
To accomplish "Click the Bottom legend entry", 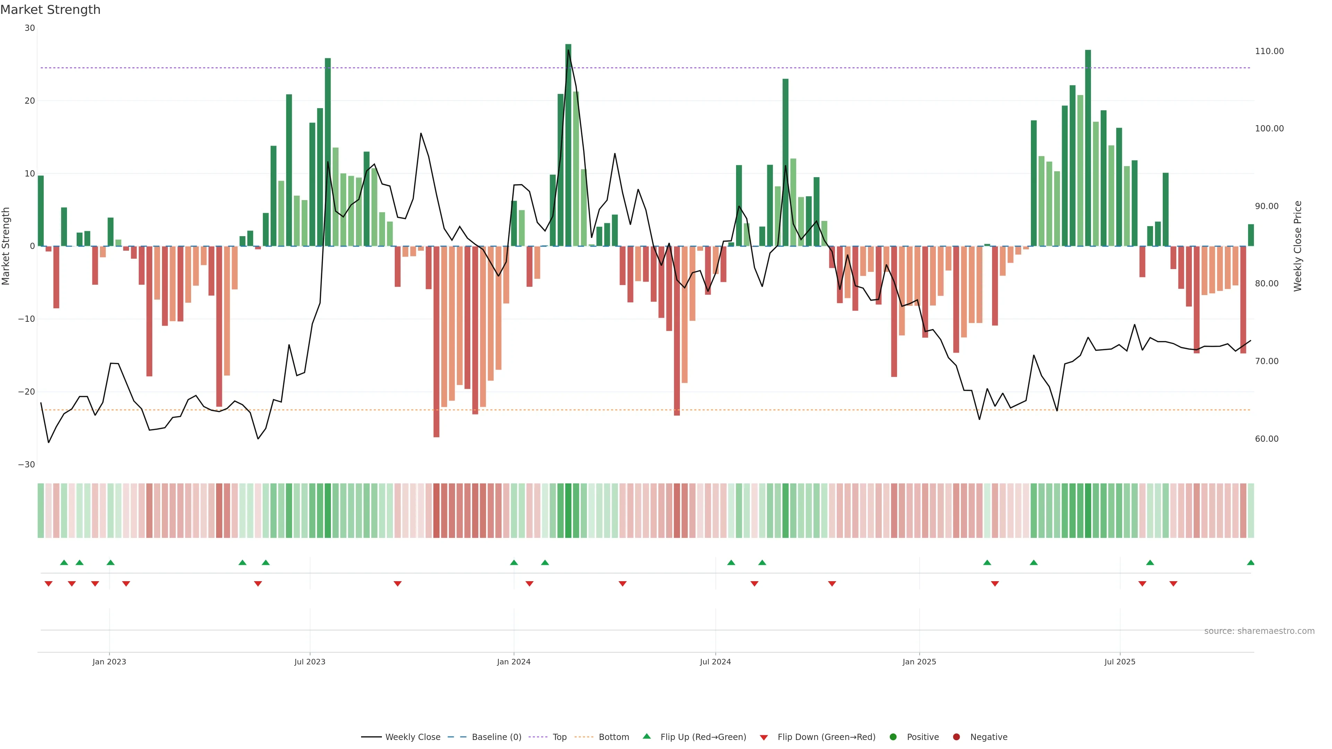I will pos(613,737).
